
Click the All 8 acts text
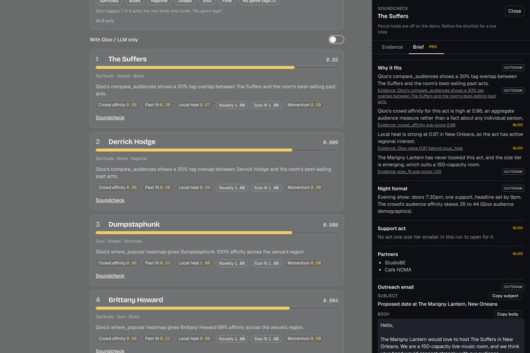(105, 20)
